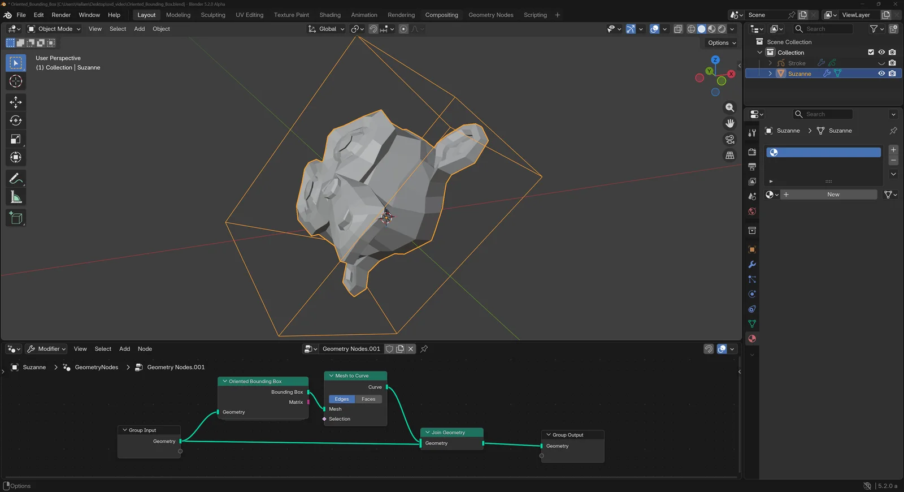Toggle the camera view icon
Screen dimensions: 904x492
(x=730, y=139)
